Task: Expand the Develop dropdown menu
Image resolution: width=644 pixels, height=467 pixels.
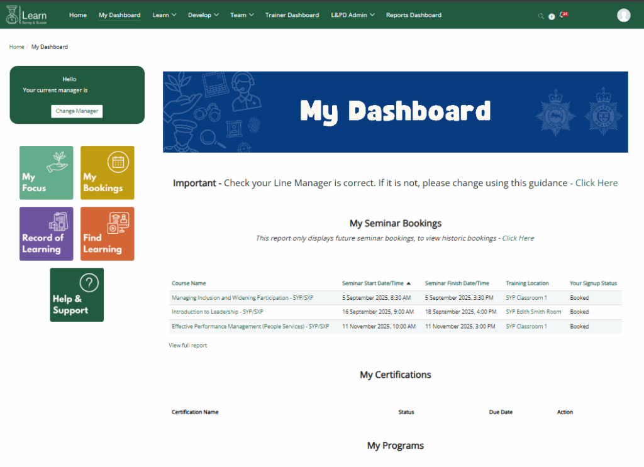Action: coord(203,15)
